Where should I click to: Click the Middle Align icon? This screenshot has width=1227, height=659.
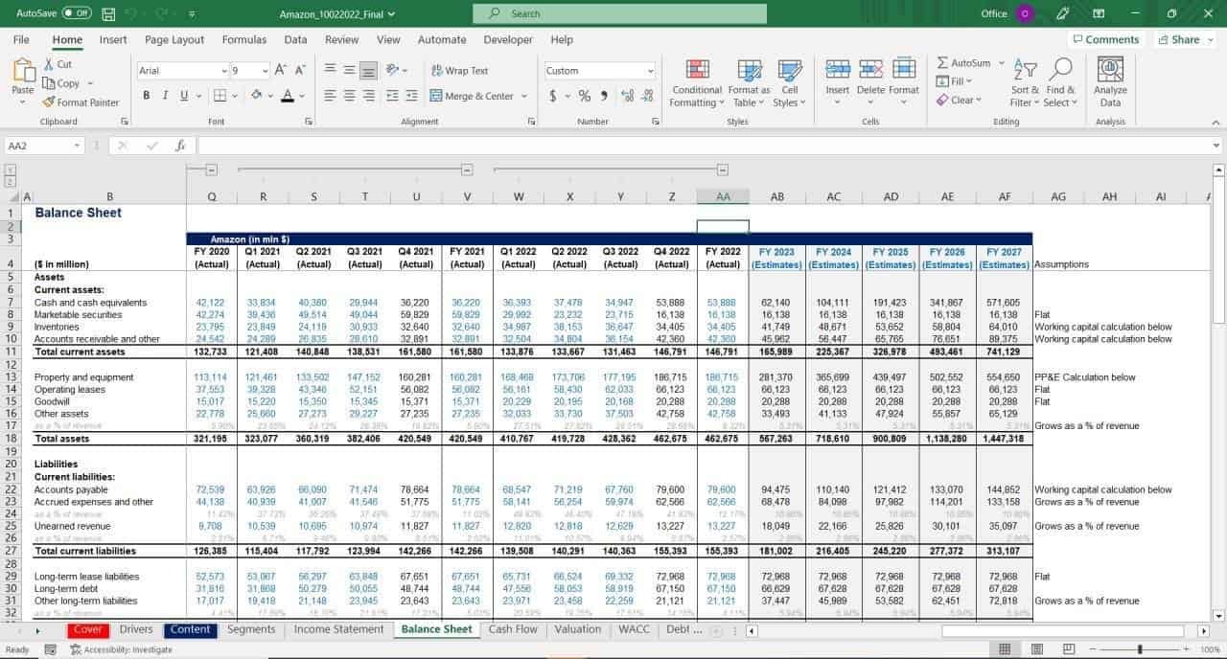[x=349, y=70]
